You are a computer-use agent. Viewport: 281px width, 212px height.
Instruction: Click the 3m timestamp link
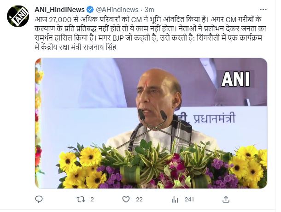149,10
